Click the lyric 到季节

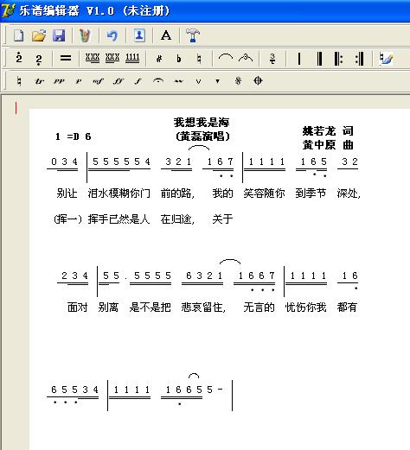pos(311,193)
